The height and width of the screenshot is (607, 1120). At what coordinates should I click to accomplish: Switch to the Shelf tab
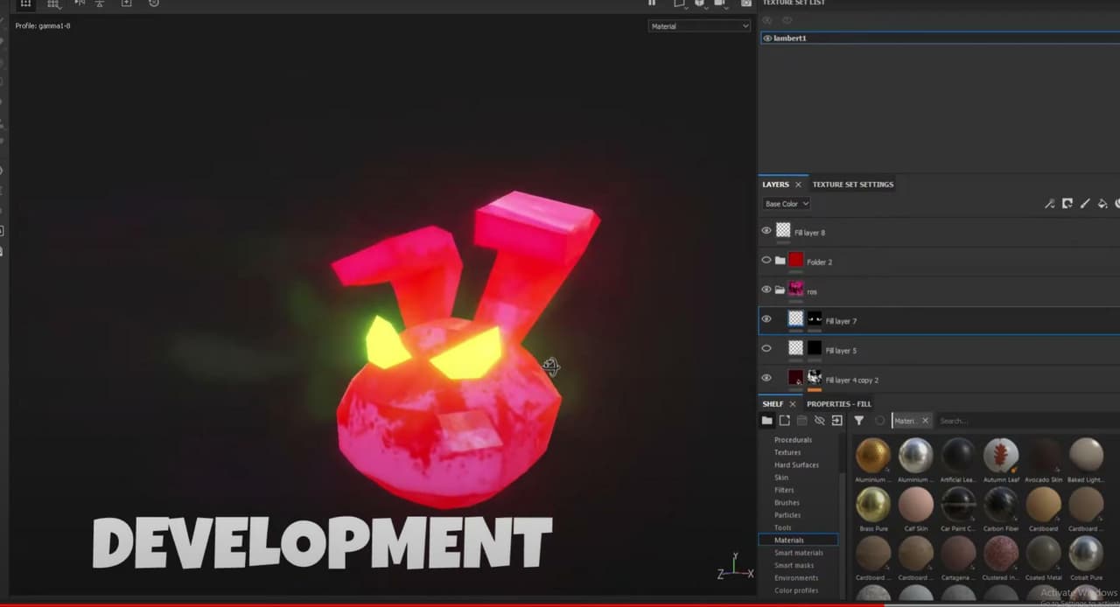[773, 404]
